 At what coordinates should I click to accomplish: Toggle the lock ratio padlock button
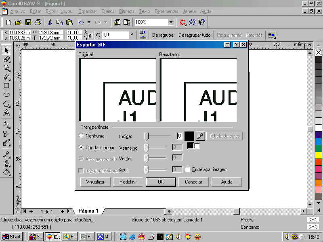90,36
